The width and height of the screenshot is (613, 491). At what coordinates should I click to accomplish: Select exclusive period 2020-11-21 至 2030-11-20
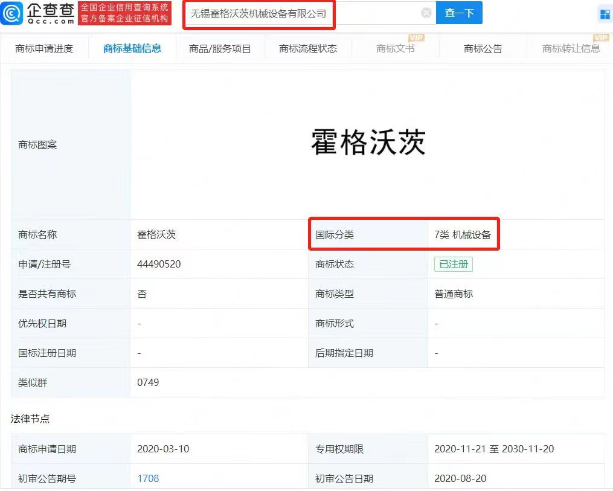494,449
